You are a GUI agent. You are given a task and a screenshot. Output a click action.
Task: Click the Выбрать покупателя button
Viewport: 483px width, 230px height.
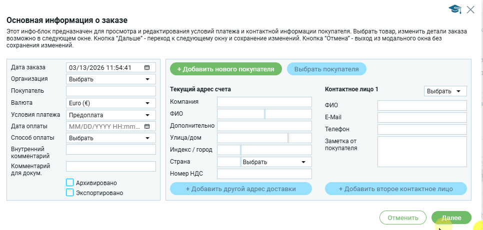(326, 69)
